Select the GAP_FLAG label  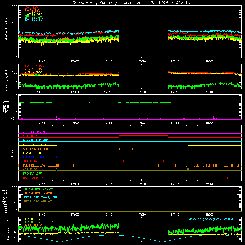[x=30, y=136]
